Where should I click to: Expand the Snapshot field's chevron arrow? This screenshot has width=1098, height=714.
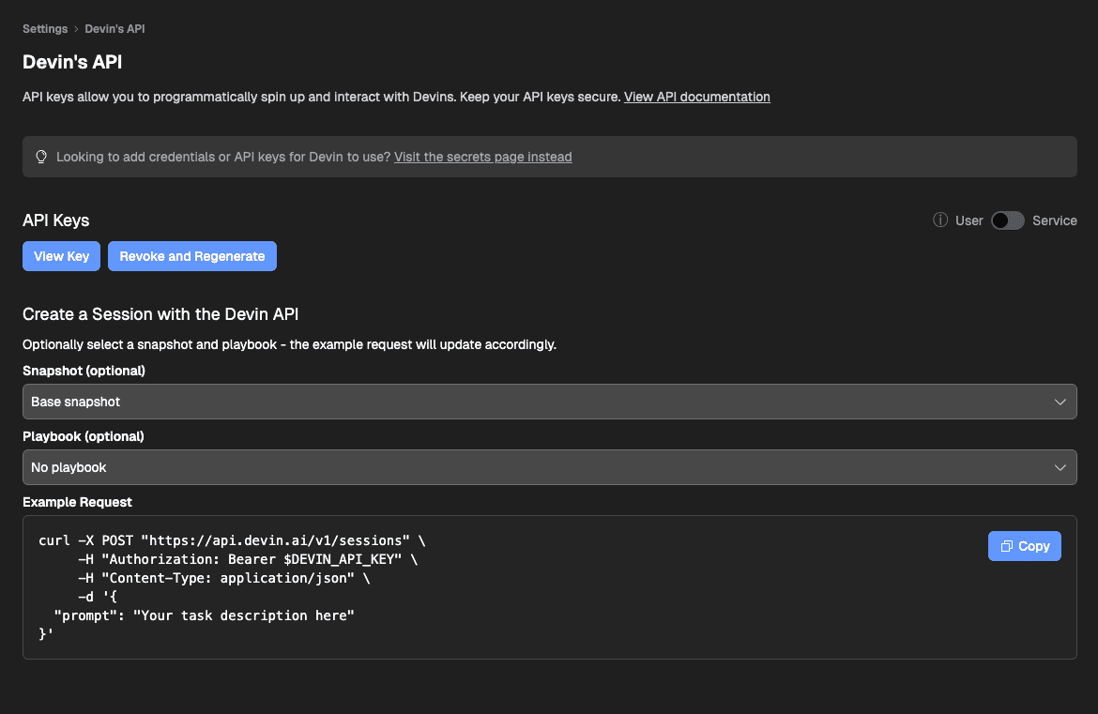[1060, 402]
